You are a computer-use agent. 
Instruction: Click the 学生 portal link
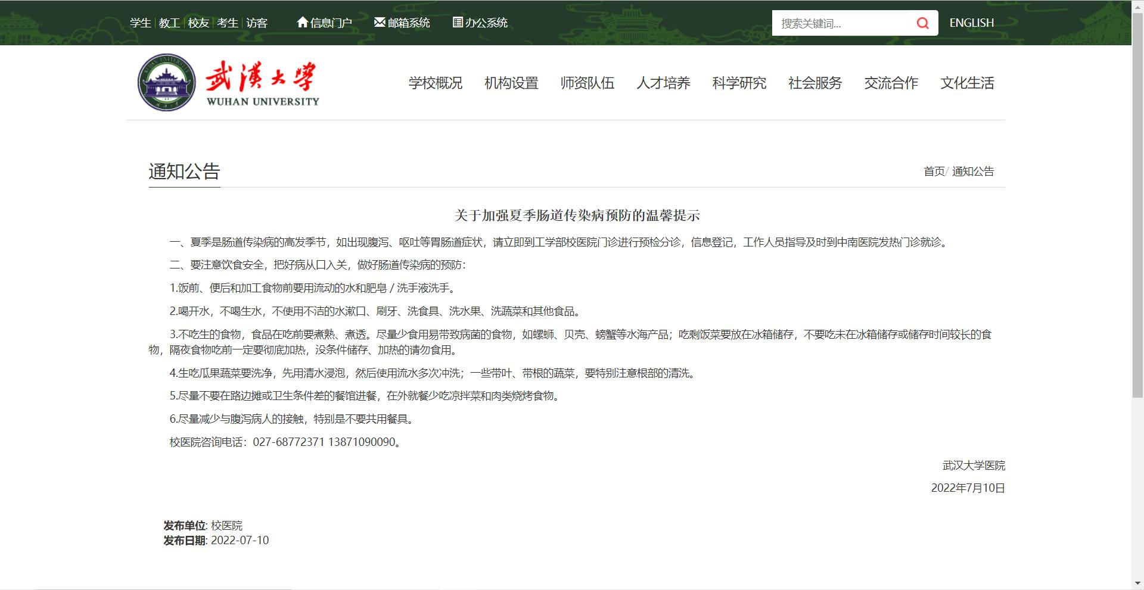tap(141, 23)
